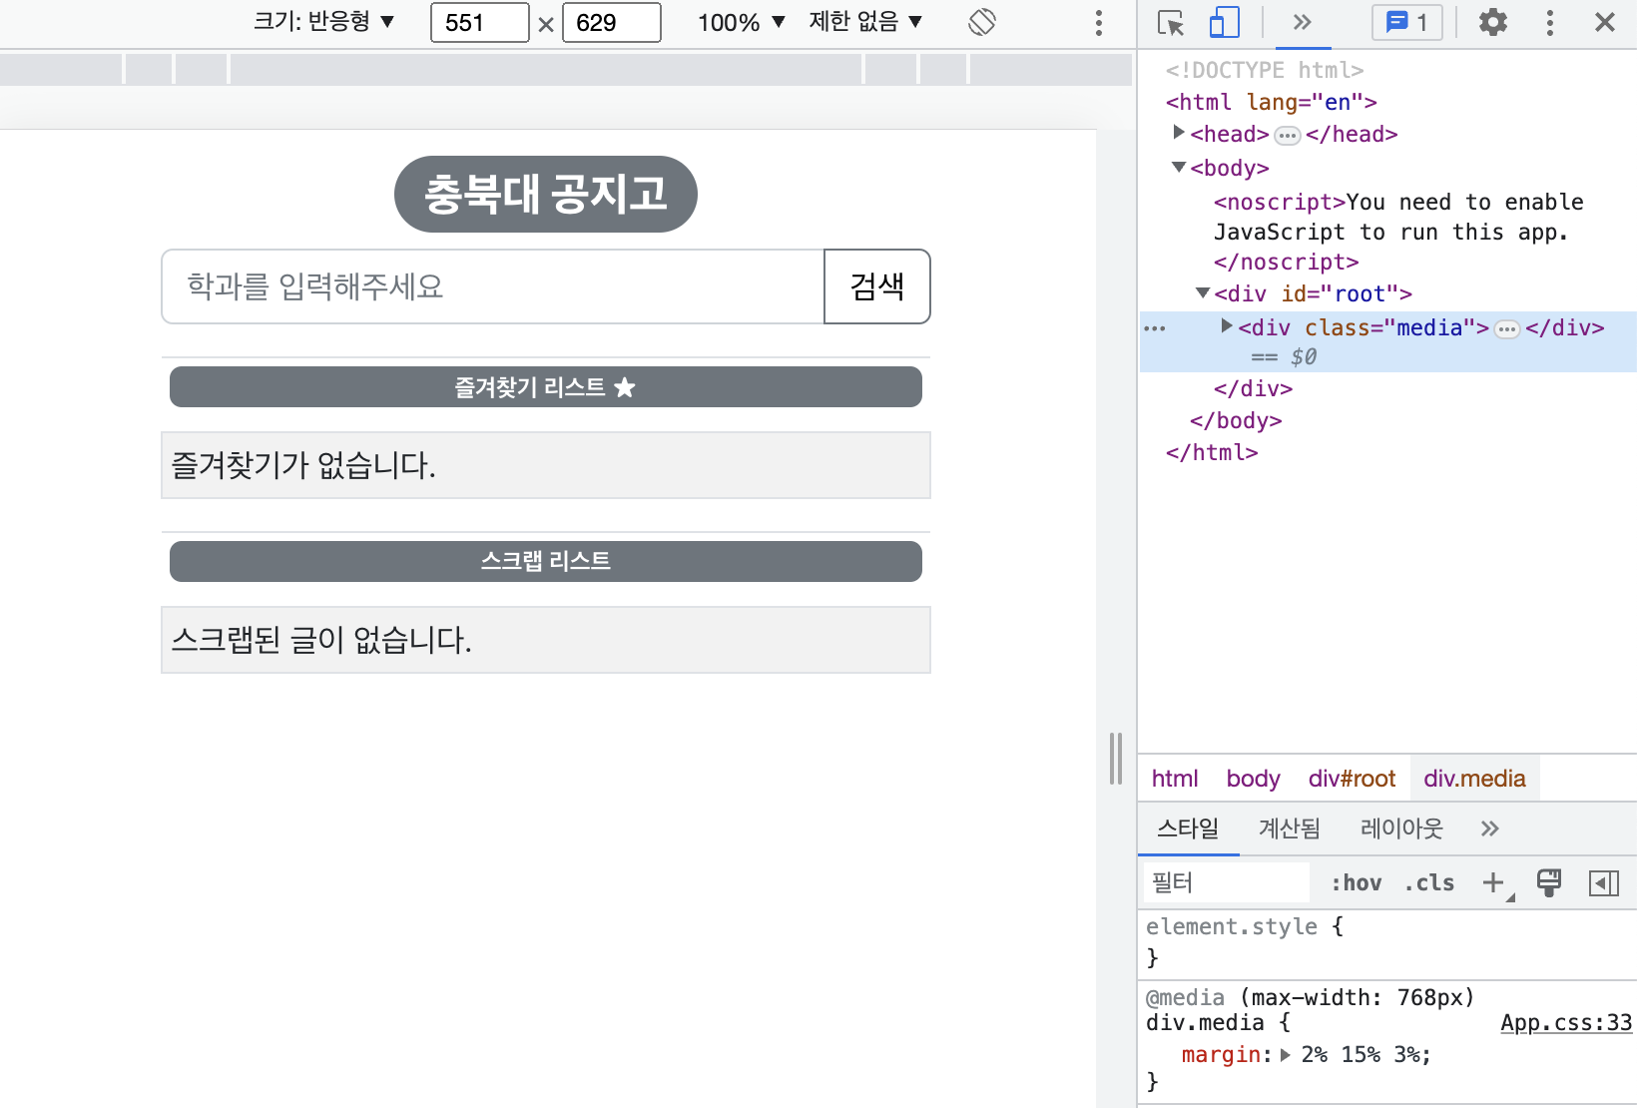This screenshot has width=1637, height=1108.
Task: Show more style sidebar tabs chevron
Action: pyautogui.click(x=1490, y=829)
